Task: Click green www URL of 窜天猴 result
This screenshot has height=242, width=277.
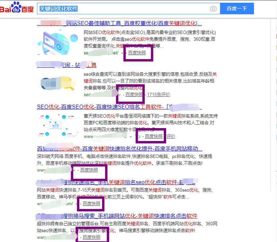Action: (x=105, y=136)
